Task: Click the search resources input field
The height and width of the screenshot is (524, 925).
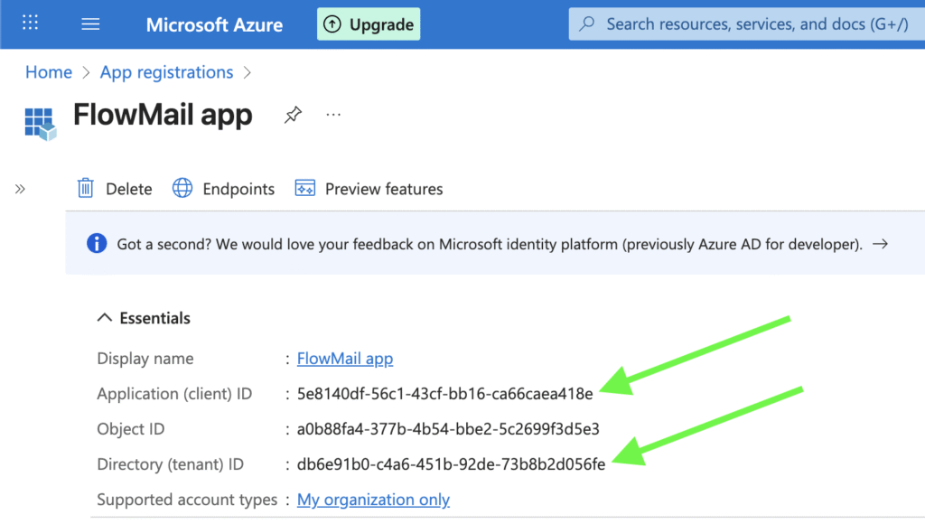Action: [747, 24]
